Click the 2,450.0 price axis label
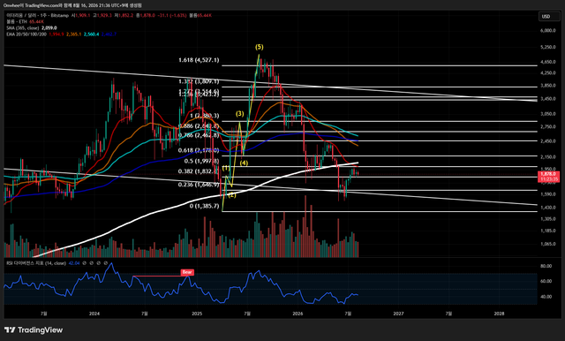This screenshot has height=341, width=565. coord(548,141)
